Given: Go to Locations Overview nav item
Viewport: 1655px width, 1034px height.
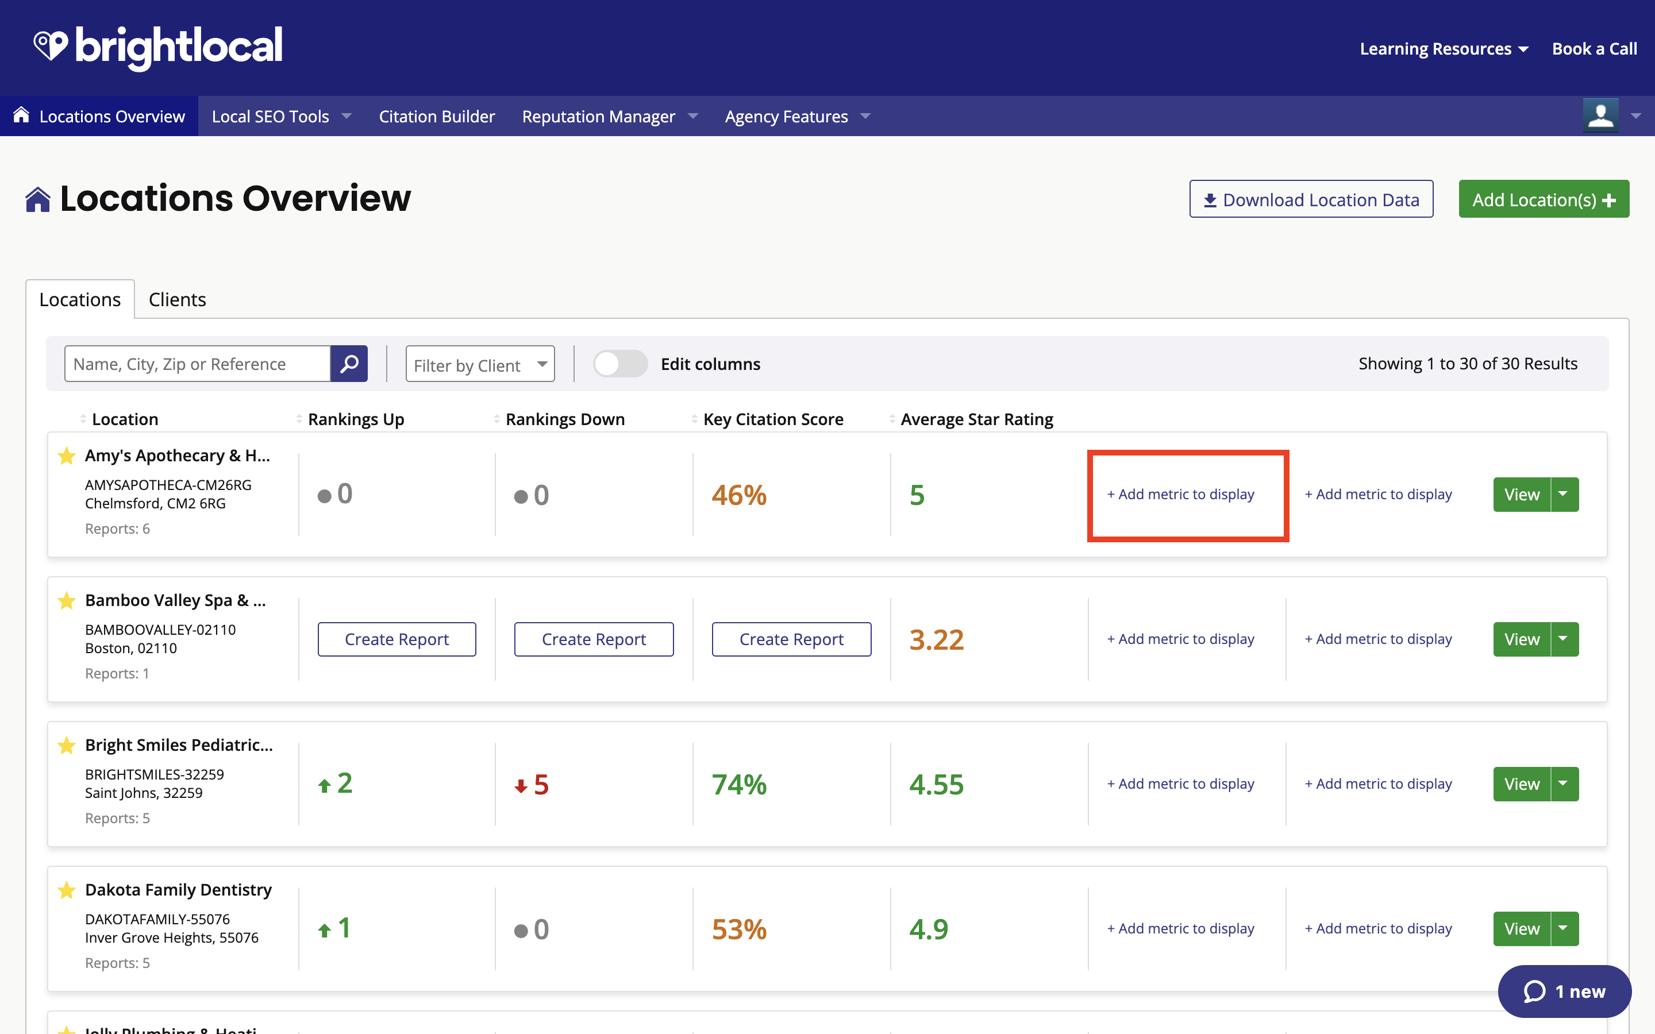Looking at the screenshot, I should pos(99,116).
